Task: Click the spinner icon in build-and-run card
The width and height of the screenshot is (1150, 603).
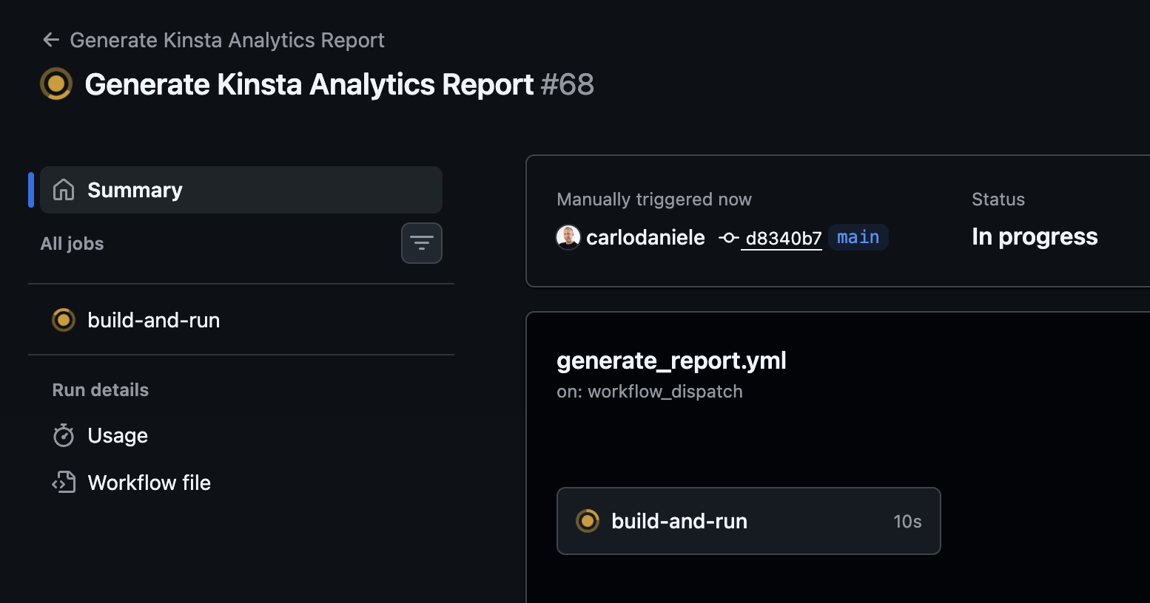Action: pos(588,521)
